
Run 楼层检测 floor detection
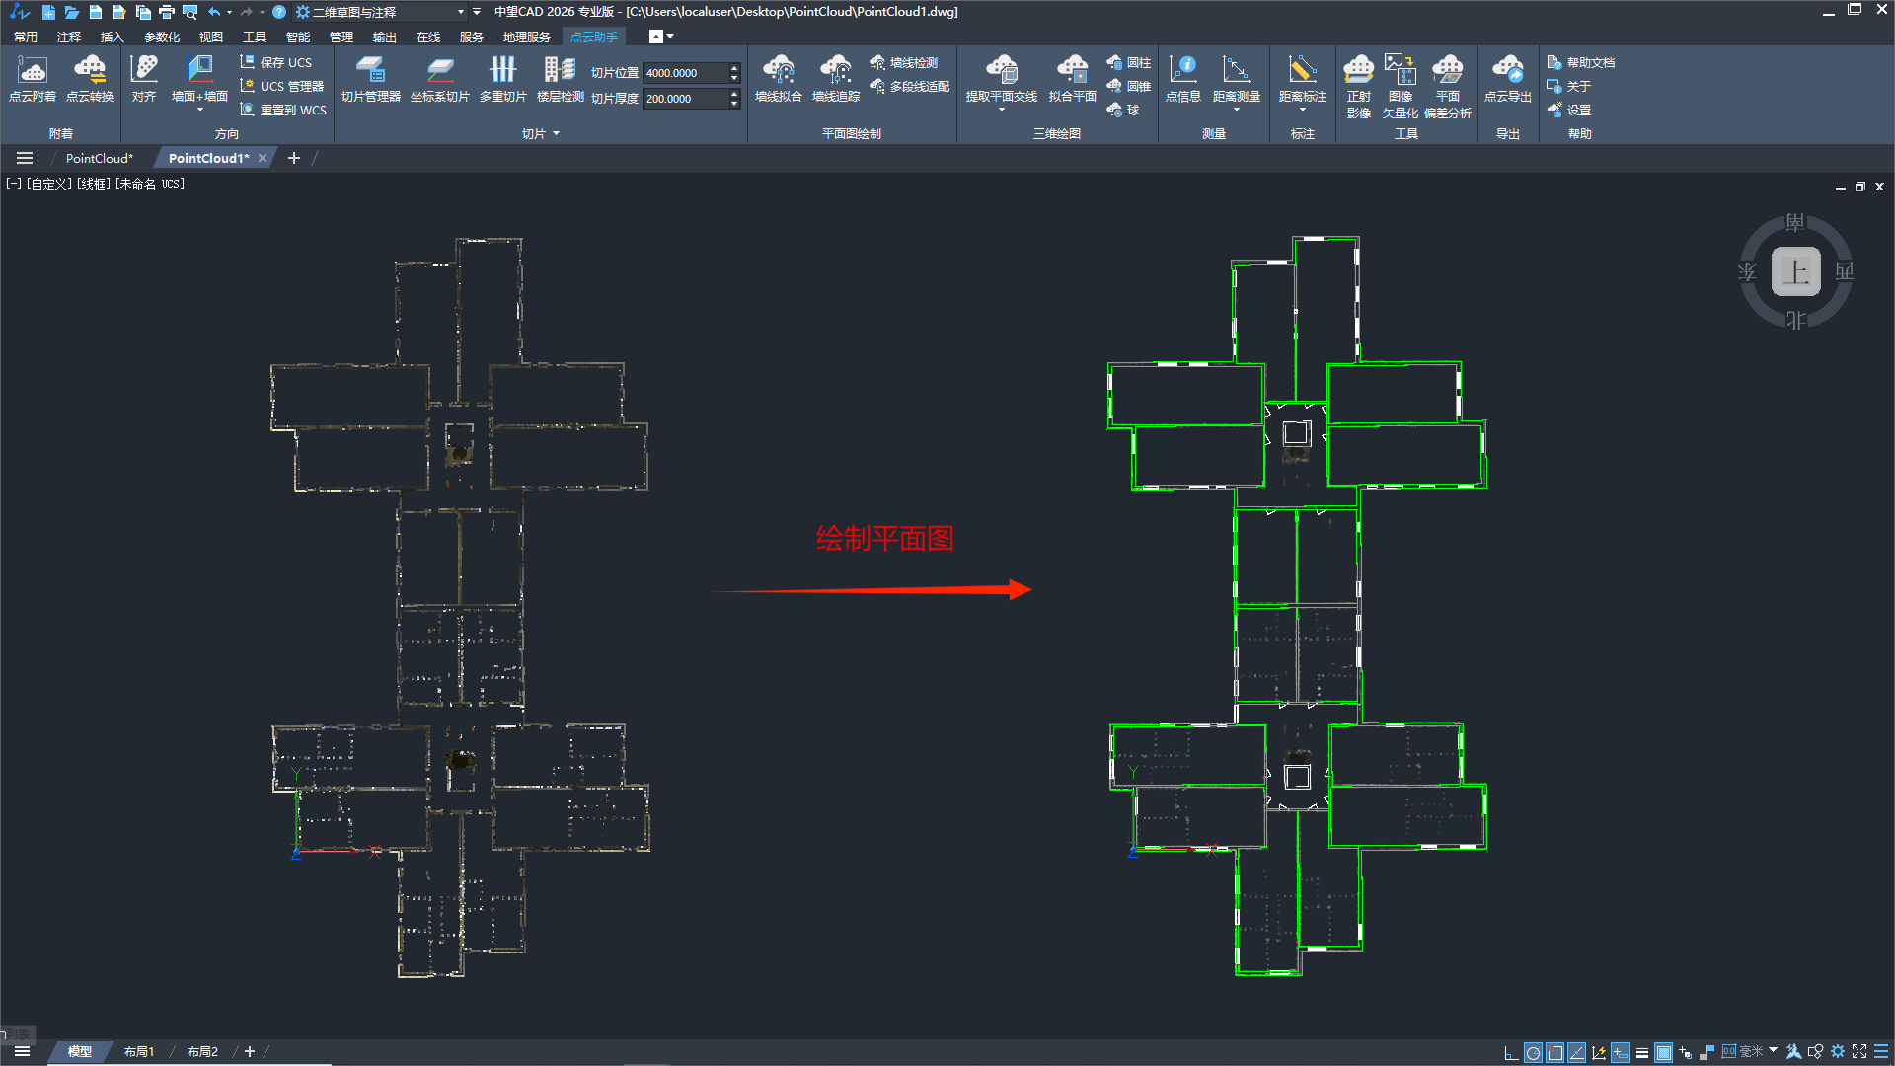click(x=560, y=79)
